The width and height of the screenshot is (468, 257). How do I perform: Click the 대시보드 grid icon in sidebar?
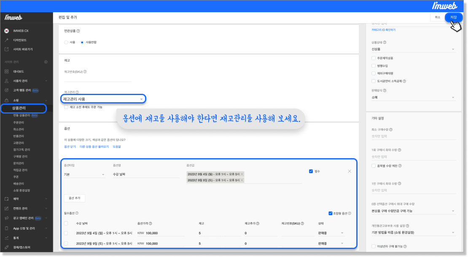coord(6,72)
